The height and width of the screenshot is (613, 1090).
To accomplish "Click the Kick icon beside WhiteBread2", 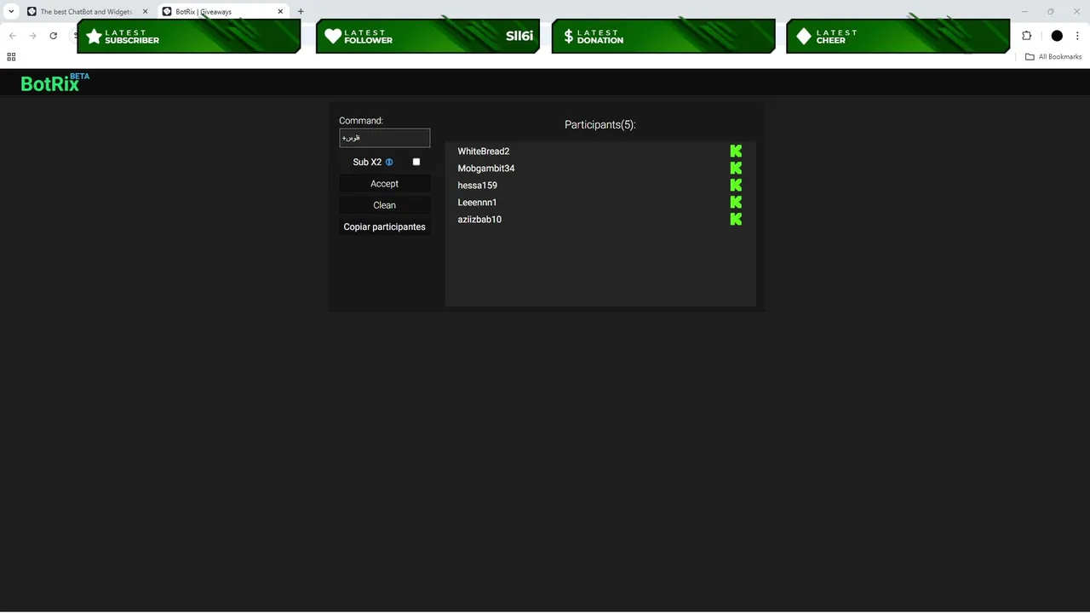I will [x=736, y=151].
